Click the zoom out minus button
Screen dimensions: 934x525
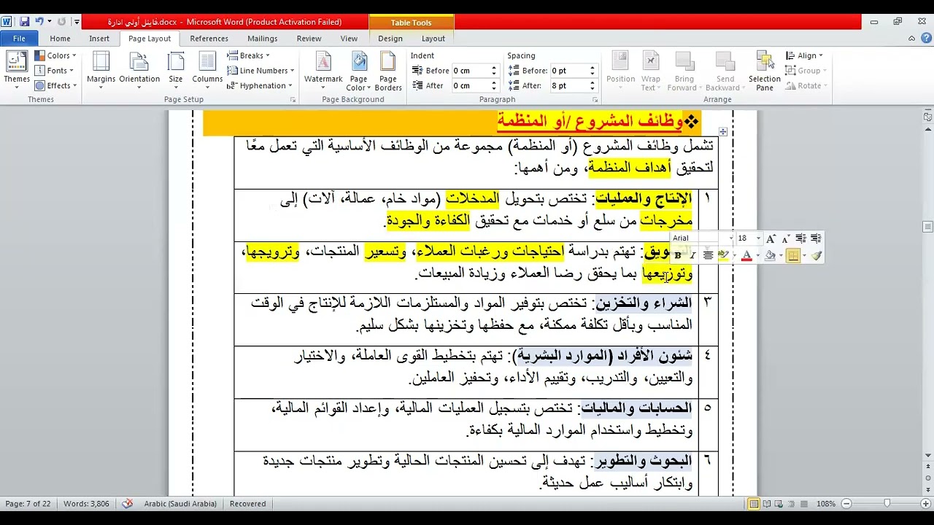pos(846,503)
